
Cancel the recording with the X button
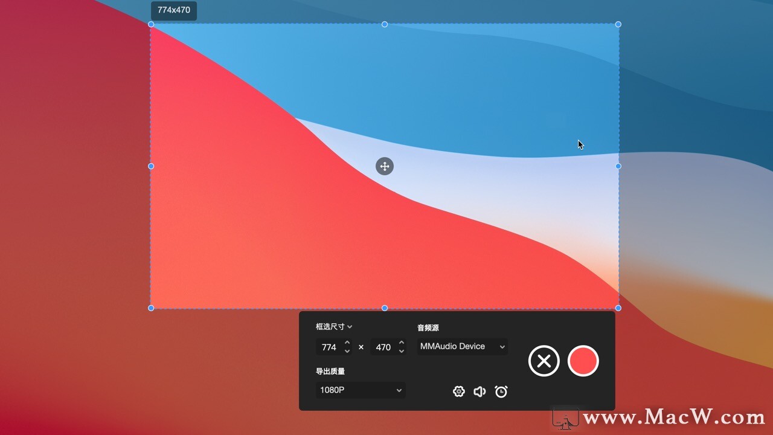(544, 361)
